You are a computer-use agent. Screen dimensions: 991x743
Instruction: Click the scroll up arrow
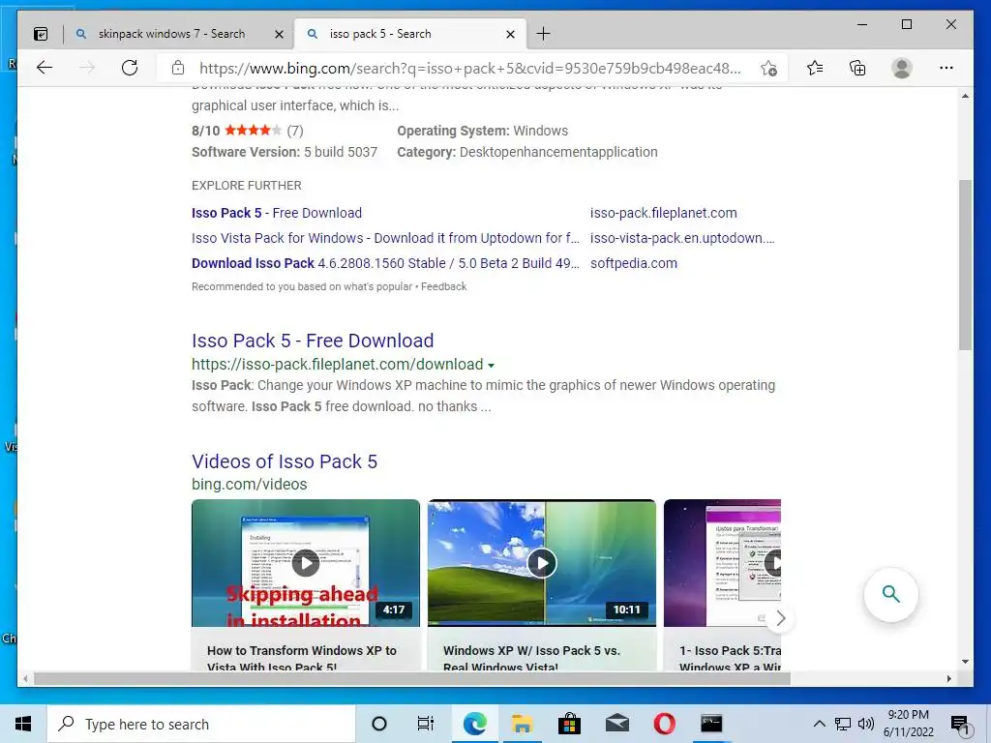[x=965, y=96]
